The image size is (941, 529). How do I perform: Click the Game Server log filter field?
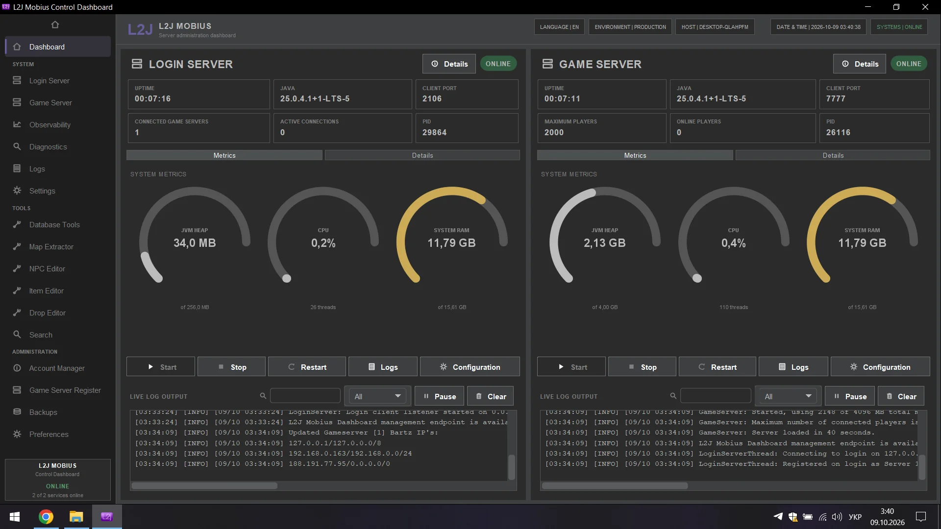pos(716,396)
